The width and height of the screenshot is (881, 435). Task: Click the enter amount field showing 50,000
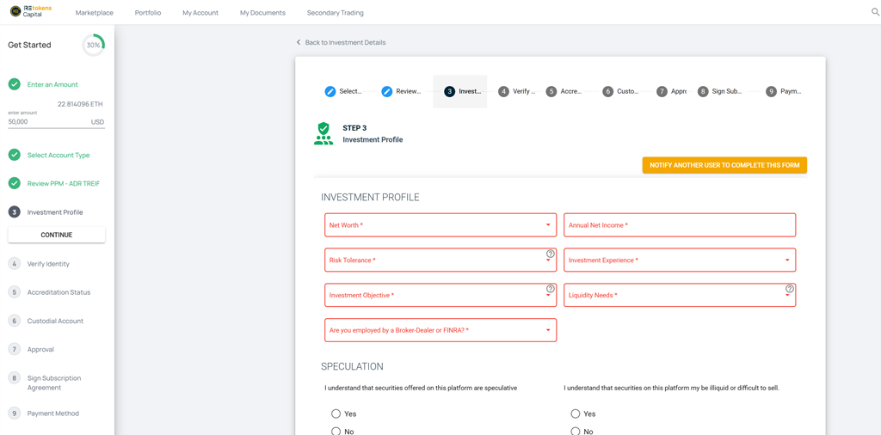coord(56,121)
